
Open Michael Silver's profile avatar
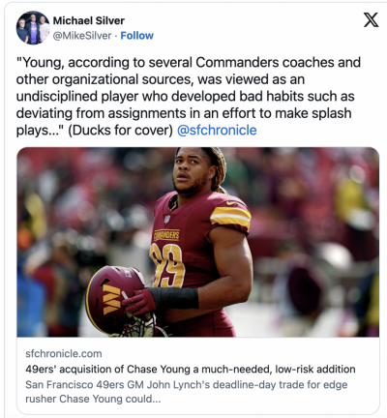(x=33, y=28)
